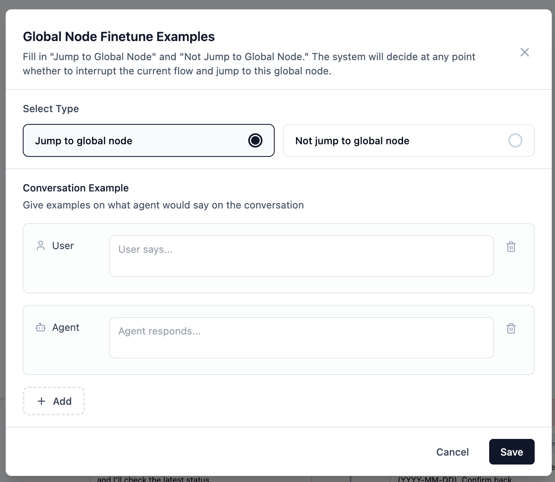Click the "User says..." input field
The height and width of the screenshot is (482, 555).
pyautogui.click(x=301, y=256)
